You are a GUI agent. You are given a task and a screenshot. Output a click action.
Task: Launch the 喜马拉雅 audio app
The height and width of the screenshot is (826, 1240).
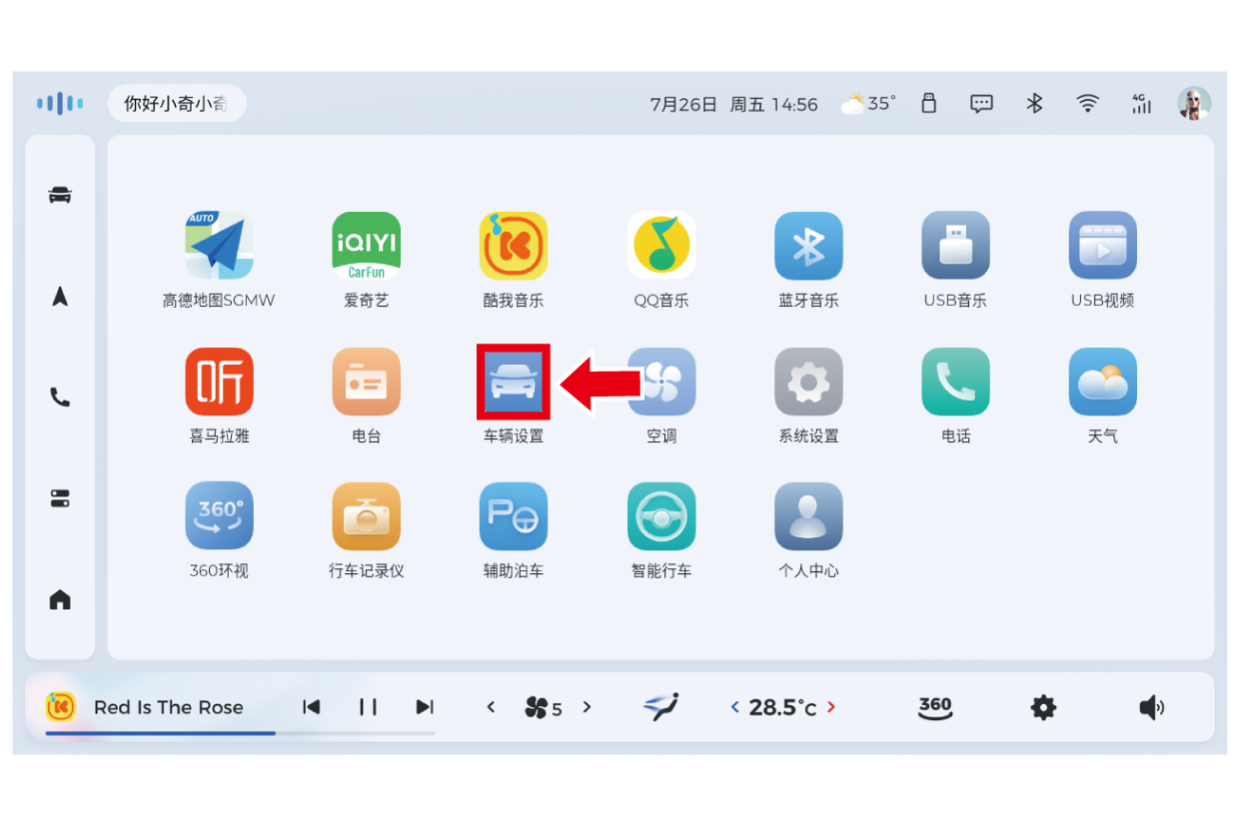[x=219, y=382]
